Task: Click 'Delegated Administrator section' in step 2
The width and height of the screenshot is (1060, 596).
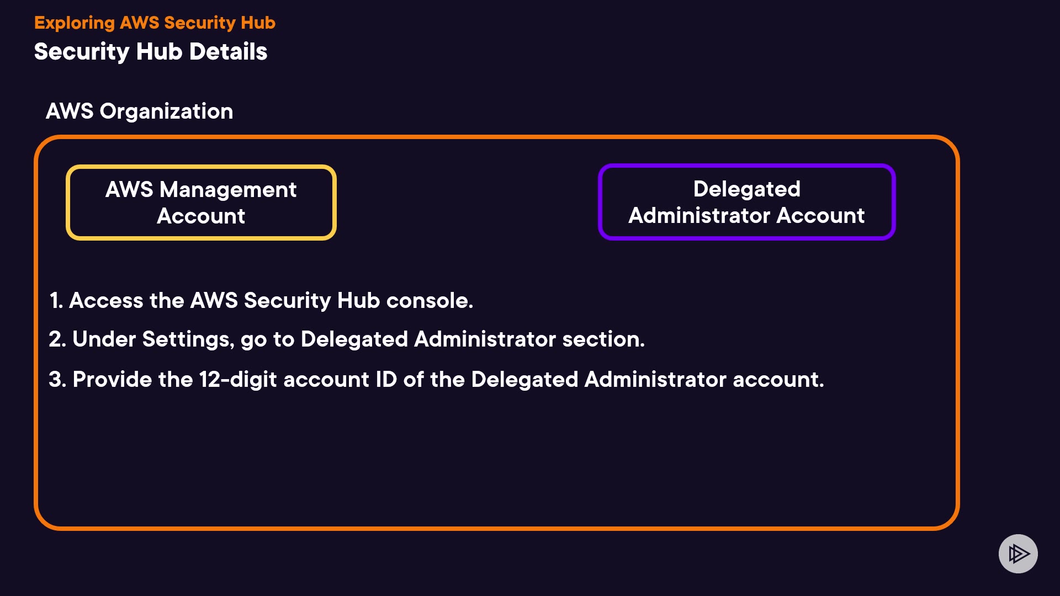Action: coord(473,339)
